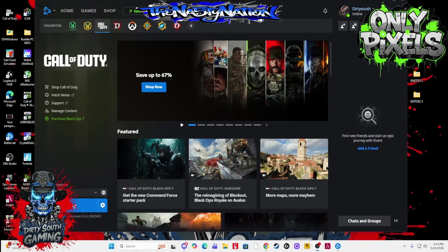
Task: Open MSI Afterburner desktop shortcut
Action: [x=27, y=79]
